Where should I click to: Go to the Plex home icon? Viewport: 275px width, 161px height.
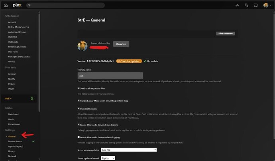coord(6,5)
